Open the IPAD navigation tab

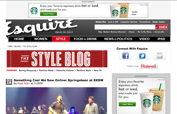click(x=161, y=39)
